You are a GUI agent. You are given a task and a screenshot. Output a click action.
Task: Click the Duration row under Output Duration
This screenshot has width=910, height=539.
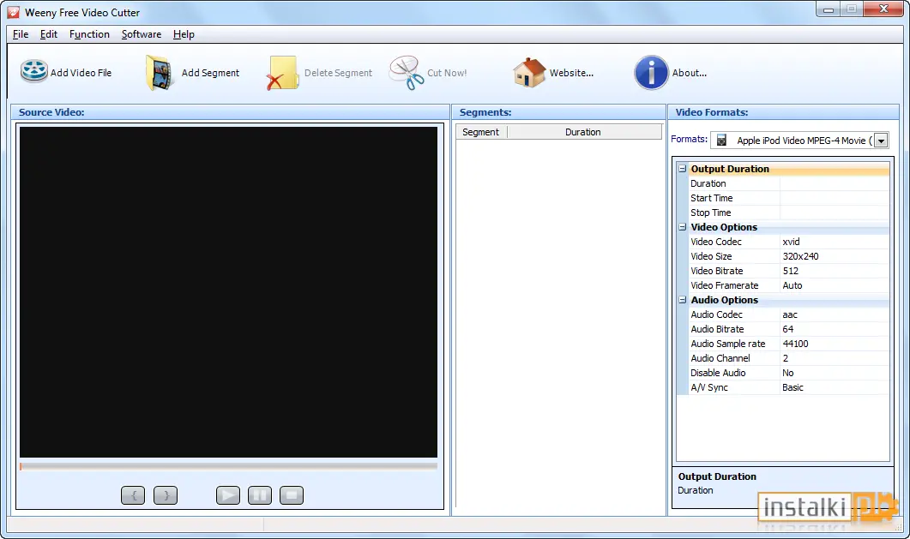click(x=789, y=183)
